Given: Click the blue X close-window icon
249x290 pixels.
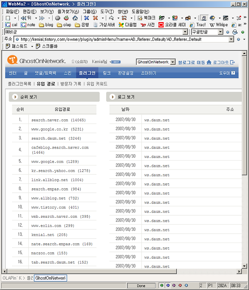Looking at the screenshot, I should pos(86,18).
